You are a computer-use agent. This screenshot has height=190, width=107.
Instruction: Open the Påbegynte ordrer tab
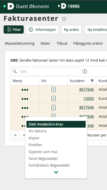point(88,43)
